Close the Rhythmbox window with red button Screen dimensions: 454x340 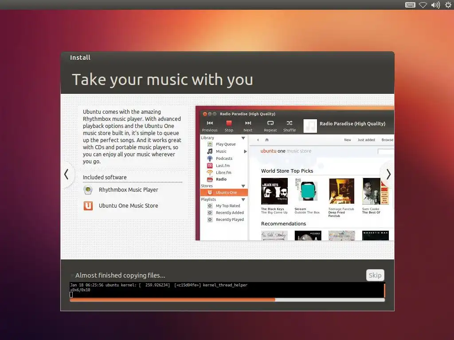tap(205, 114)
